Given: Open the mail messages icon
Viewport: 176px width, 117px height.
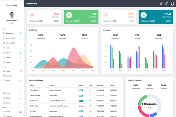Looking at the screenshot, I should (x=161, y=4).
